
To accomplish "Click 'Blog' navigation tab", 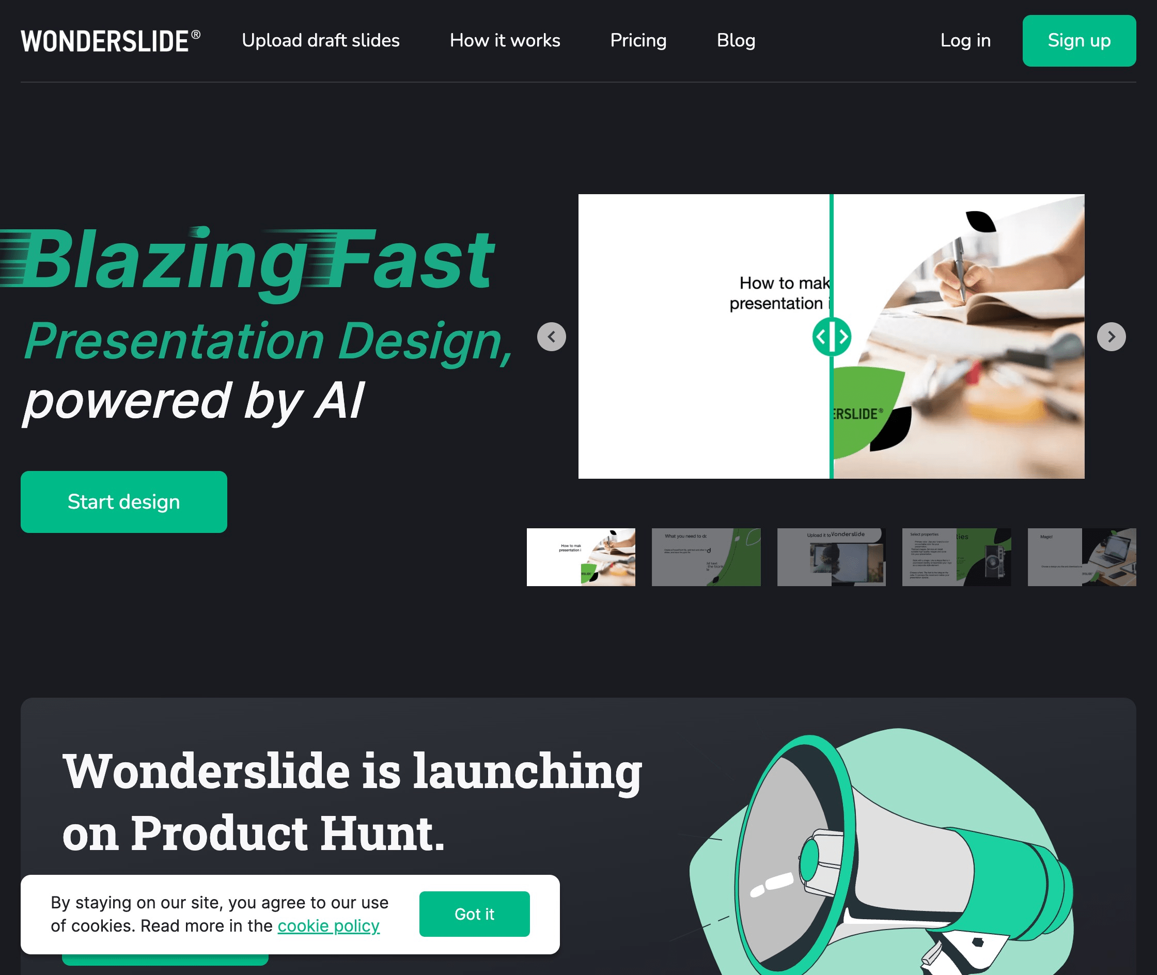I will click(x=736, y=41).
